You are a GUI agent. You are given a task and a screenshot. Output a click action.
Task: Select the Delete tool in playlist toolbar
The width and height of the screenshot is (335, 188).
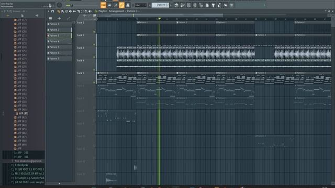66,11
